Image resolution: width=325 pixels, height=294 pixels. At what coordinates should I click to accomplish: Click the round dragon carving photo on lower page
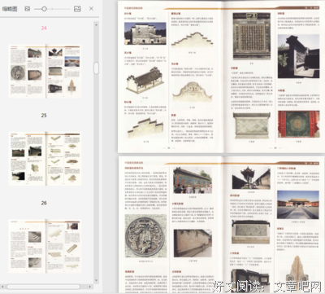click(x=145, y=235)
